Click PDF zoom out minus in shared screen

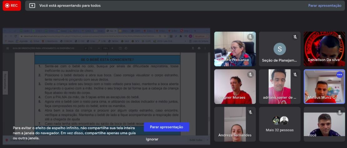click(x=99, y=48)
